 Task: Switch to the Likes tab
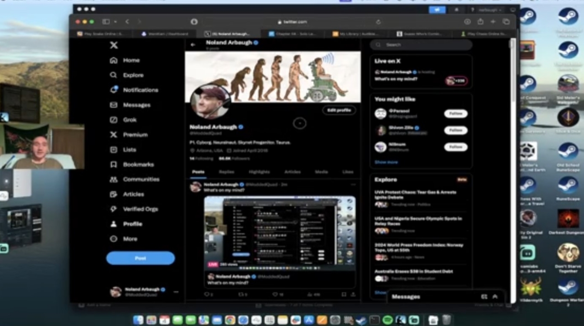348,172
